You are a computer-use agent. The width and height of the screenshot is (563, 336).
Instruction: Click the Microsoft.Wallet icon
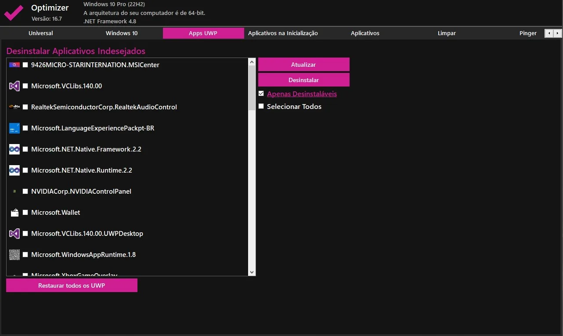[x=14, y=213]
